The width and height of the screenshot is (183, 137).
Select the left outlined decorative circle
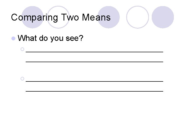pos(58,17)
